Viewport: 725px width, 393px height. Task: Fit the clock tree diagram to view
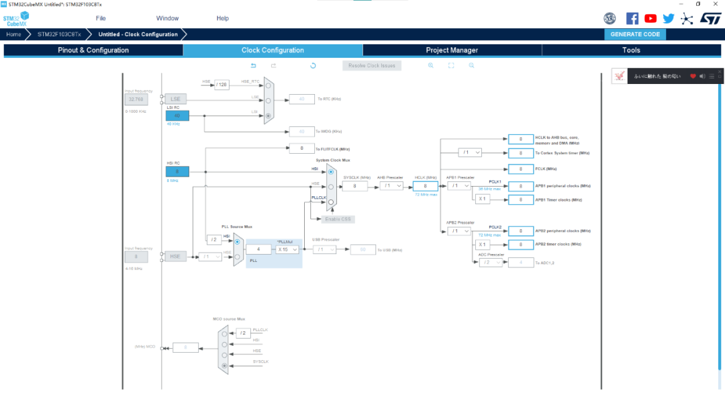[451, 66]
